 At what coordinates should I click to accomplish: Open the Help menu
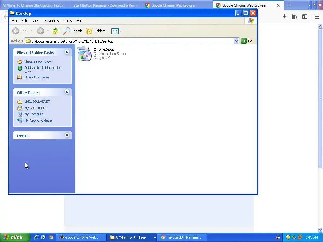click(80, 21)
